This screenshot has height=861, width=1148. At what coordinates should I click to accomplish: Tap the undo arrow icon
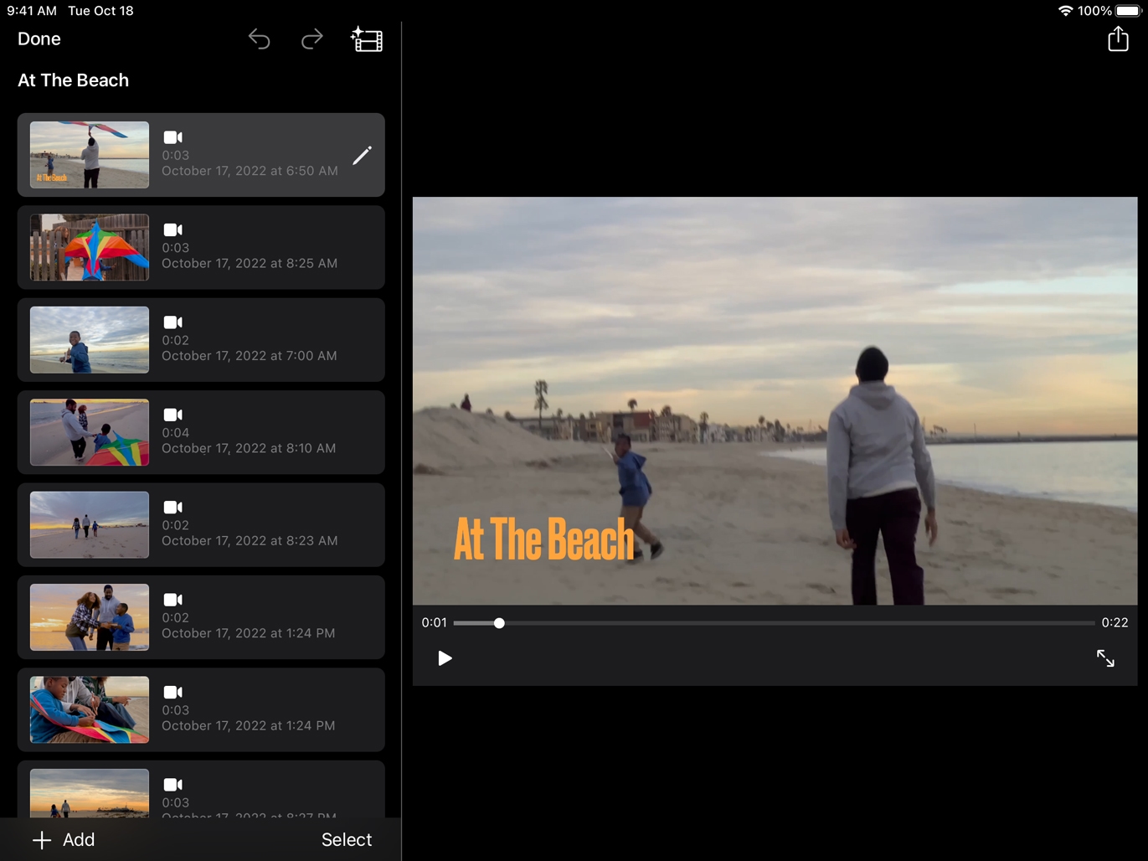point(260,39)
